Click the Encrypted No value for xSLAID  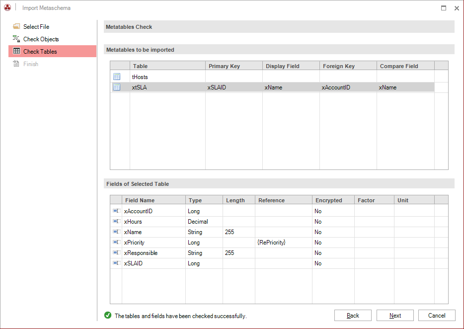coord(318,263)
